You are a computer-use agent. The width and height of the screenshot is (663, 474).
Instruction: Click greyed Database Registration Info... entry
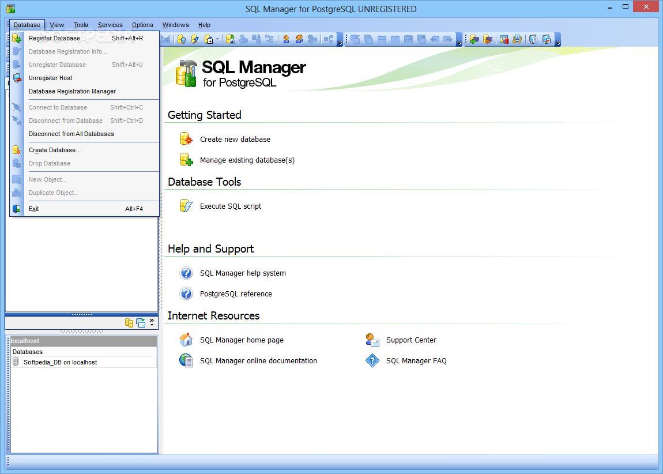tap(85, 51)
